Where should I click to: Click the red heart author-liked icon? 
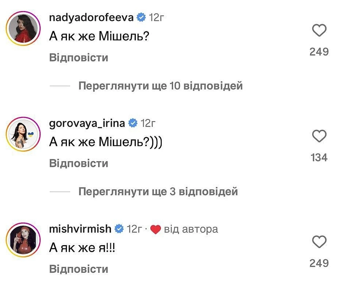coord(156,229)
